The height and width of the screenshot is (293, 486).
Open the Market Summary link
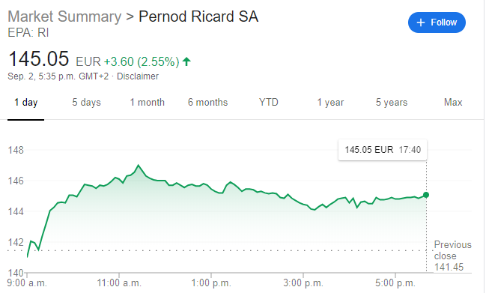click(64, 16)
